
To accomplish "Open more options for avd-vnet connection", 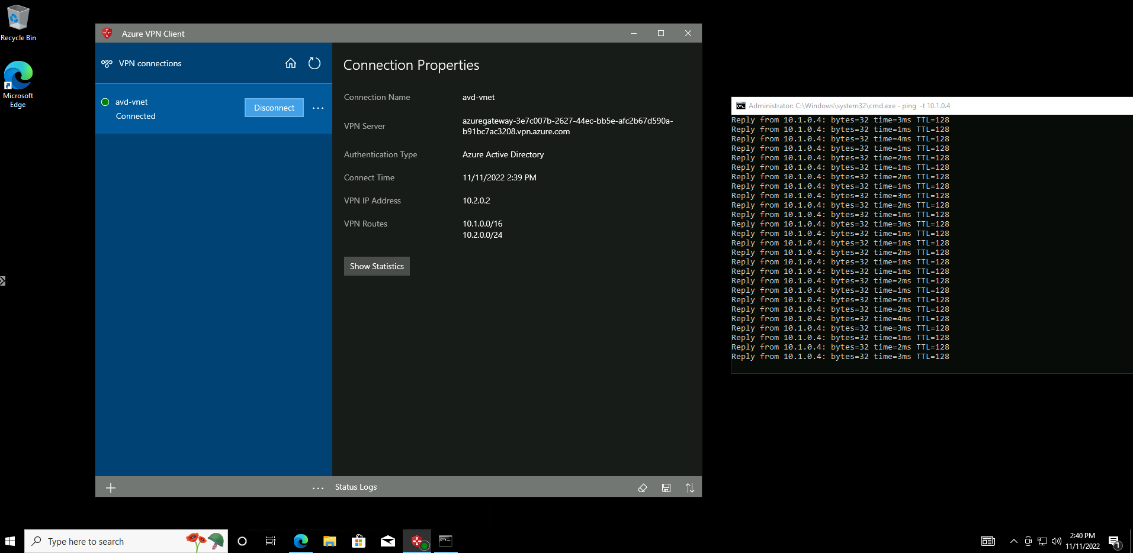I will [x=318, y=108].
